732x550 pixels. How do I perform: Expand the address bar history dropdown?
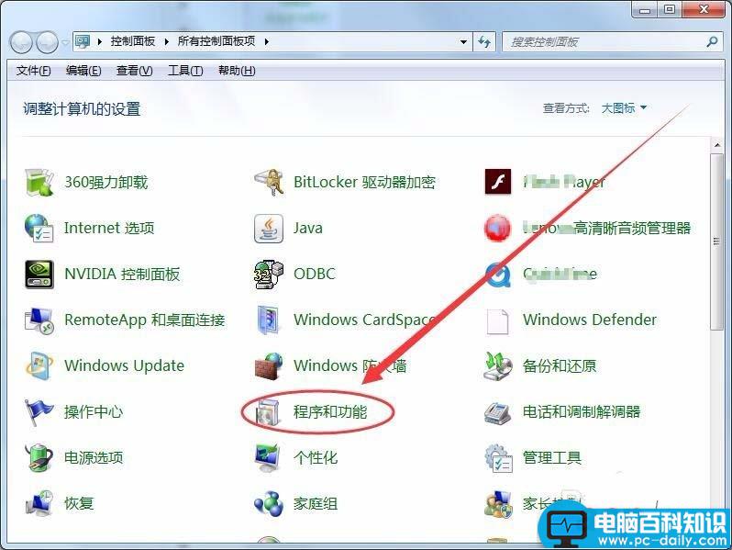point(463,42)
